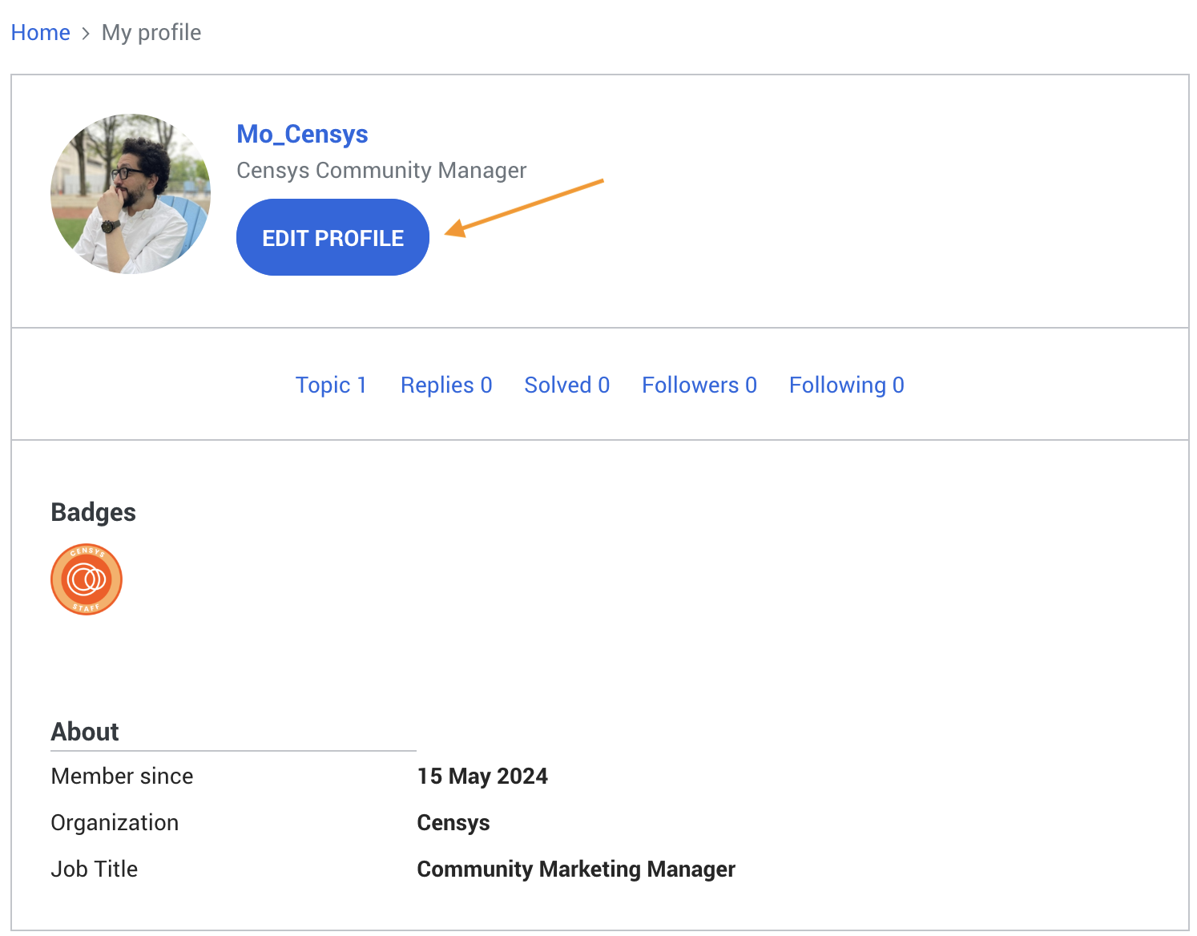This screenshot has height=936, width=1197.
Task: Switch to the Solved 0 tab
Action: click(x=567, y=385)
